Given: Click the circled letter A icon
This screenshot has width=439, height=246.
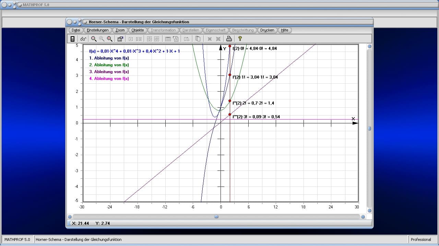Looking at the screenshot, I should pos(156,39).
